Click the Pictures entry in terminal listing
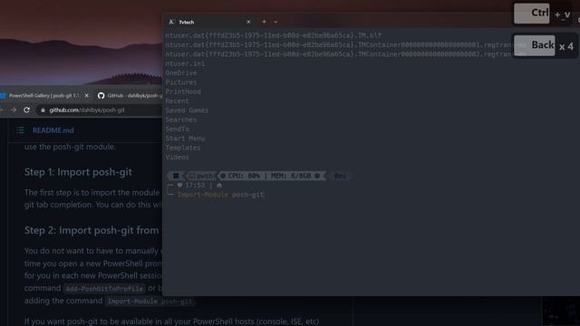 pyautogui.click(x=181, y=82)
